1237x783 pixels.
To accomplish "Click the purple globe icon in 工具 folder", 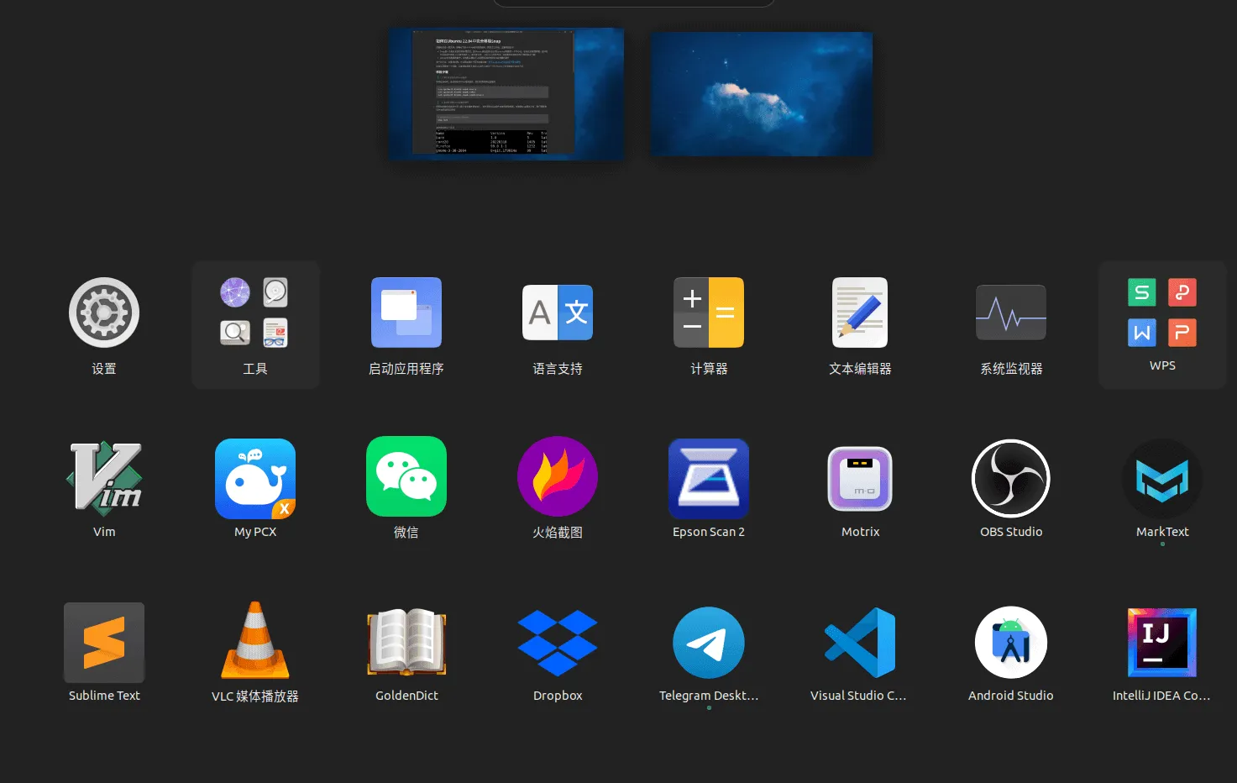I will tap(235, 292).
